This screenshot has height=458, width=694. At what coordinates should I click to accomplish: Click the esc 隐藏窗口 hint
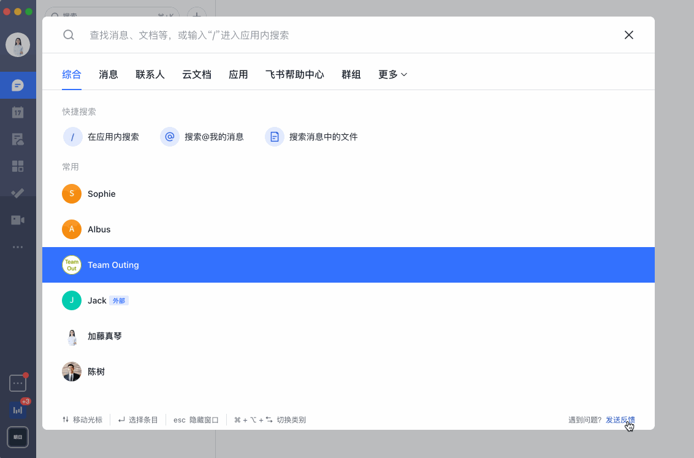pos(196,419)
